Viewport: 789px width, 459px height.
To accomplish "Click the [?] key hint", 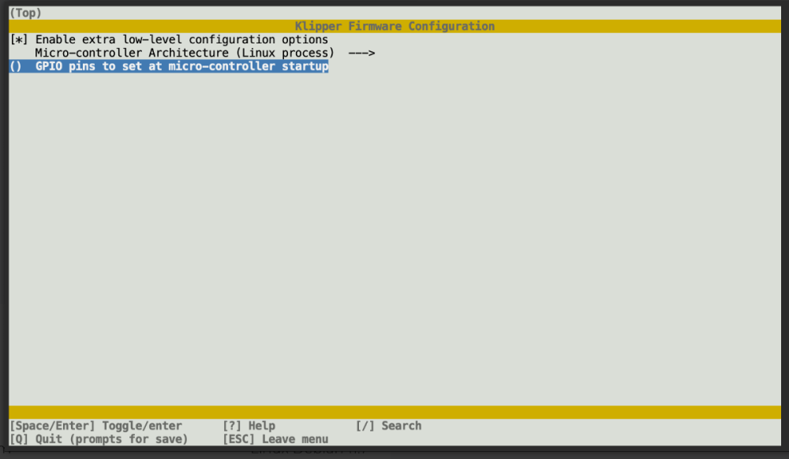I will pyautogui.click(x=232, y=426).
